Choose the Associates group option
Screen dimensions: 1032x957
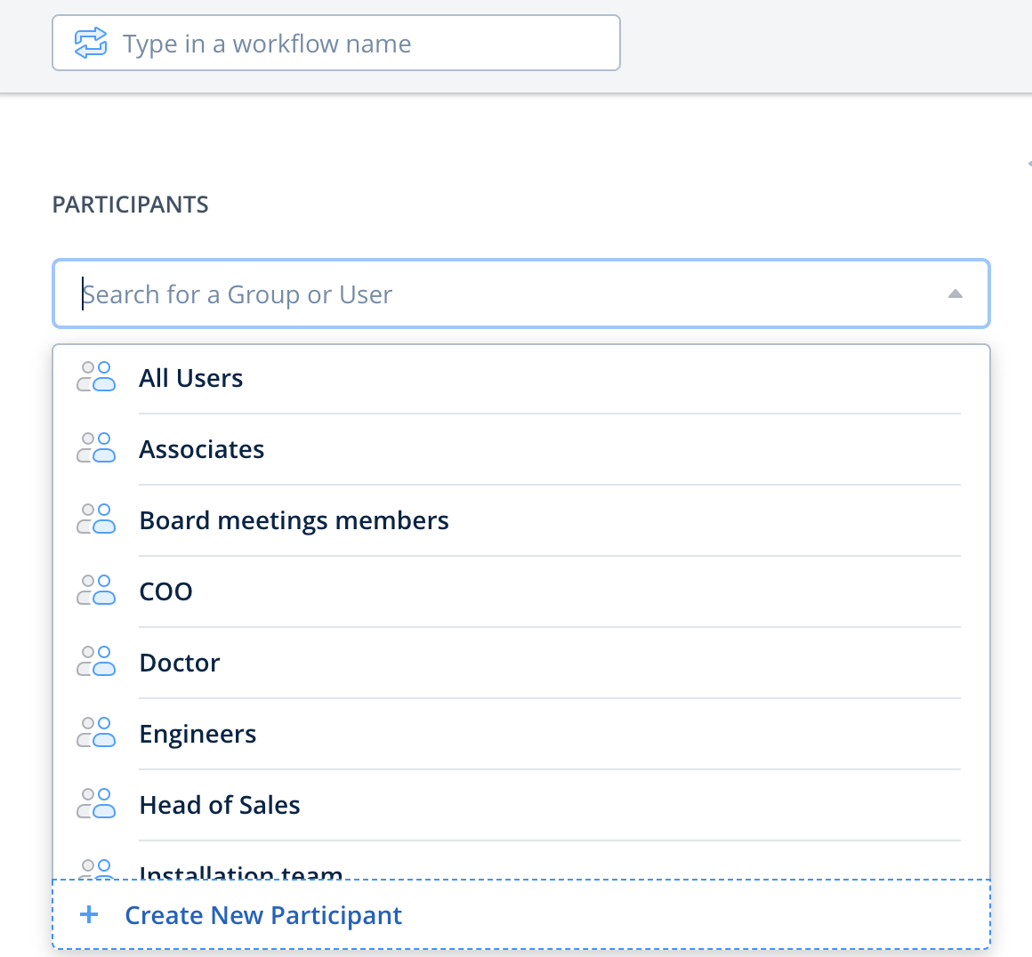[202, 449]
